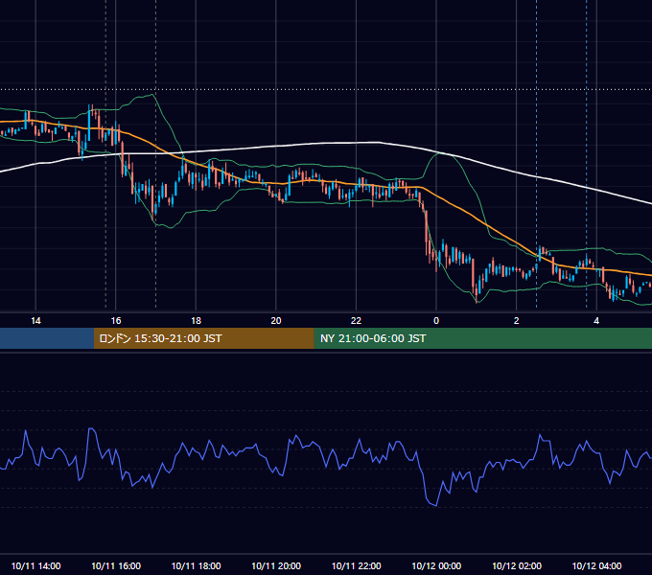Click the 10/12 00:00 time label
Image resolution: width=652 pixels, height=575 pixels.
(436, 565)
